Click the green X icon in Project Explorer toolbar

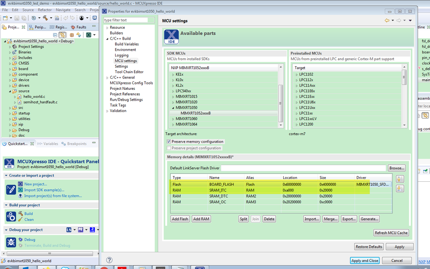(x=89, y=35)
